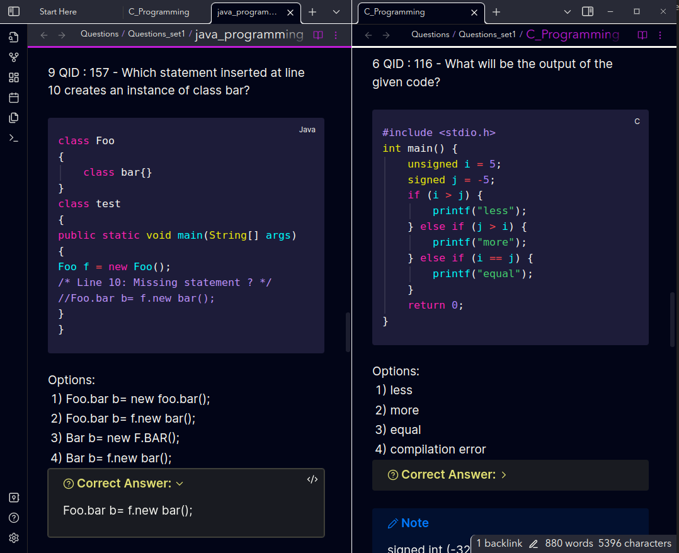
Task: Open daily note calendar icon
Action: tap(14, 98)
